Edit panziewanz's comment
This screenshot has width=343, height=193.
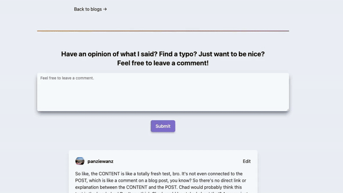tap(247, 161)
